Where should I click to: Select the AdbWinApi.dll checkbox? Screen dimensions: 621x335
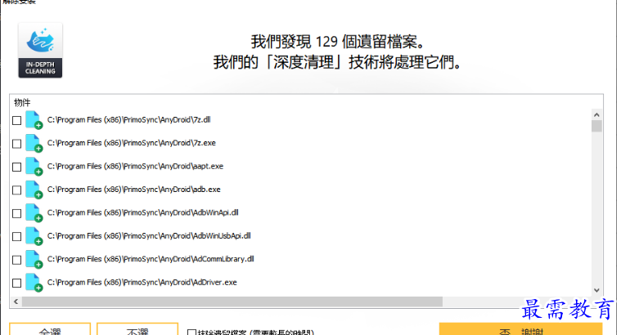tap(16, 213)
